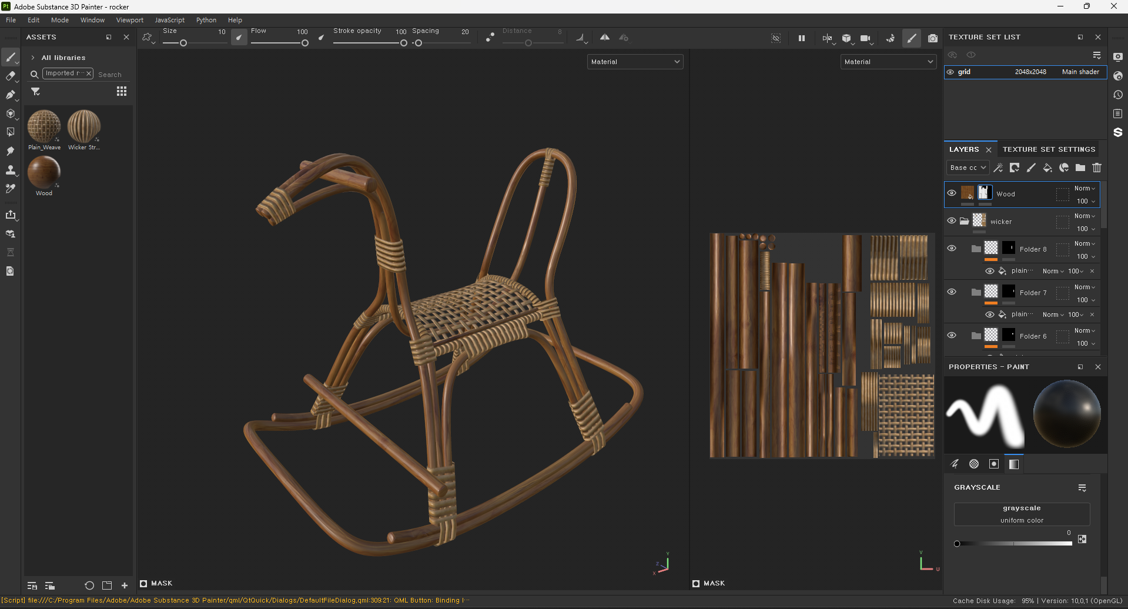Image resolution: width=1128 pixels, height=609 pixels.
Task: Open Folder 7 blend mode dropdown
Action: (x=1085, y=287)
